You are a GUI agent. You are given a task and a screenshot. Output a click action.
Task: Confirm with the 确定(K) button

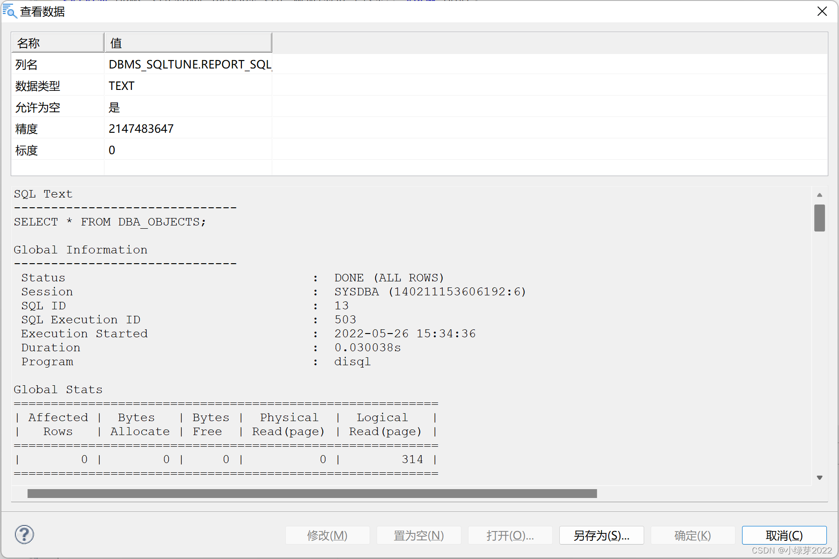[x=693, y=535]
